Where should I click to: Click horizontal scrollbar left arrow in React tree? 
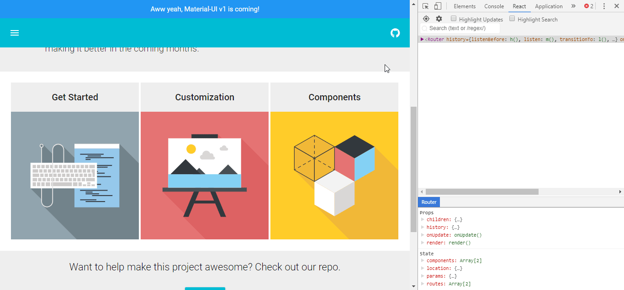(x=421, y=192)
